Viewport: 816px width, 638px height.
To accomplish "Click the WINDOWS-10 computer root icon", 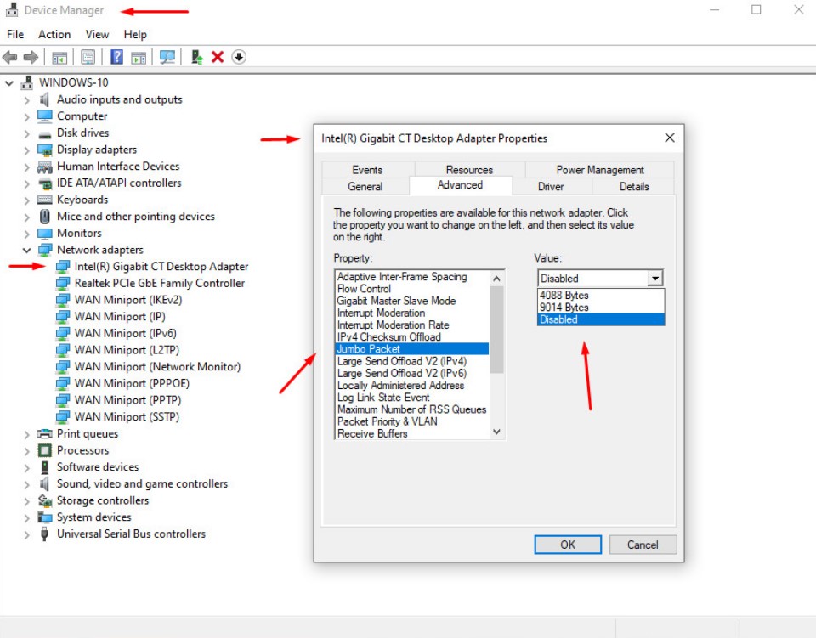I will click(27, 82).
